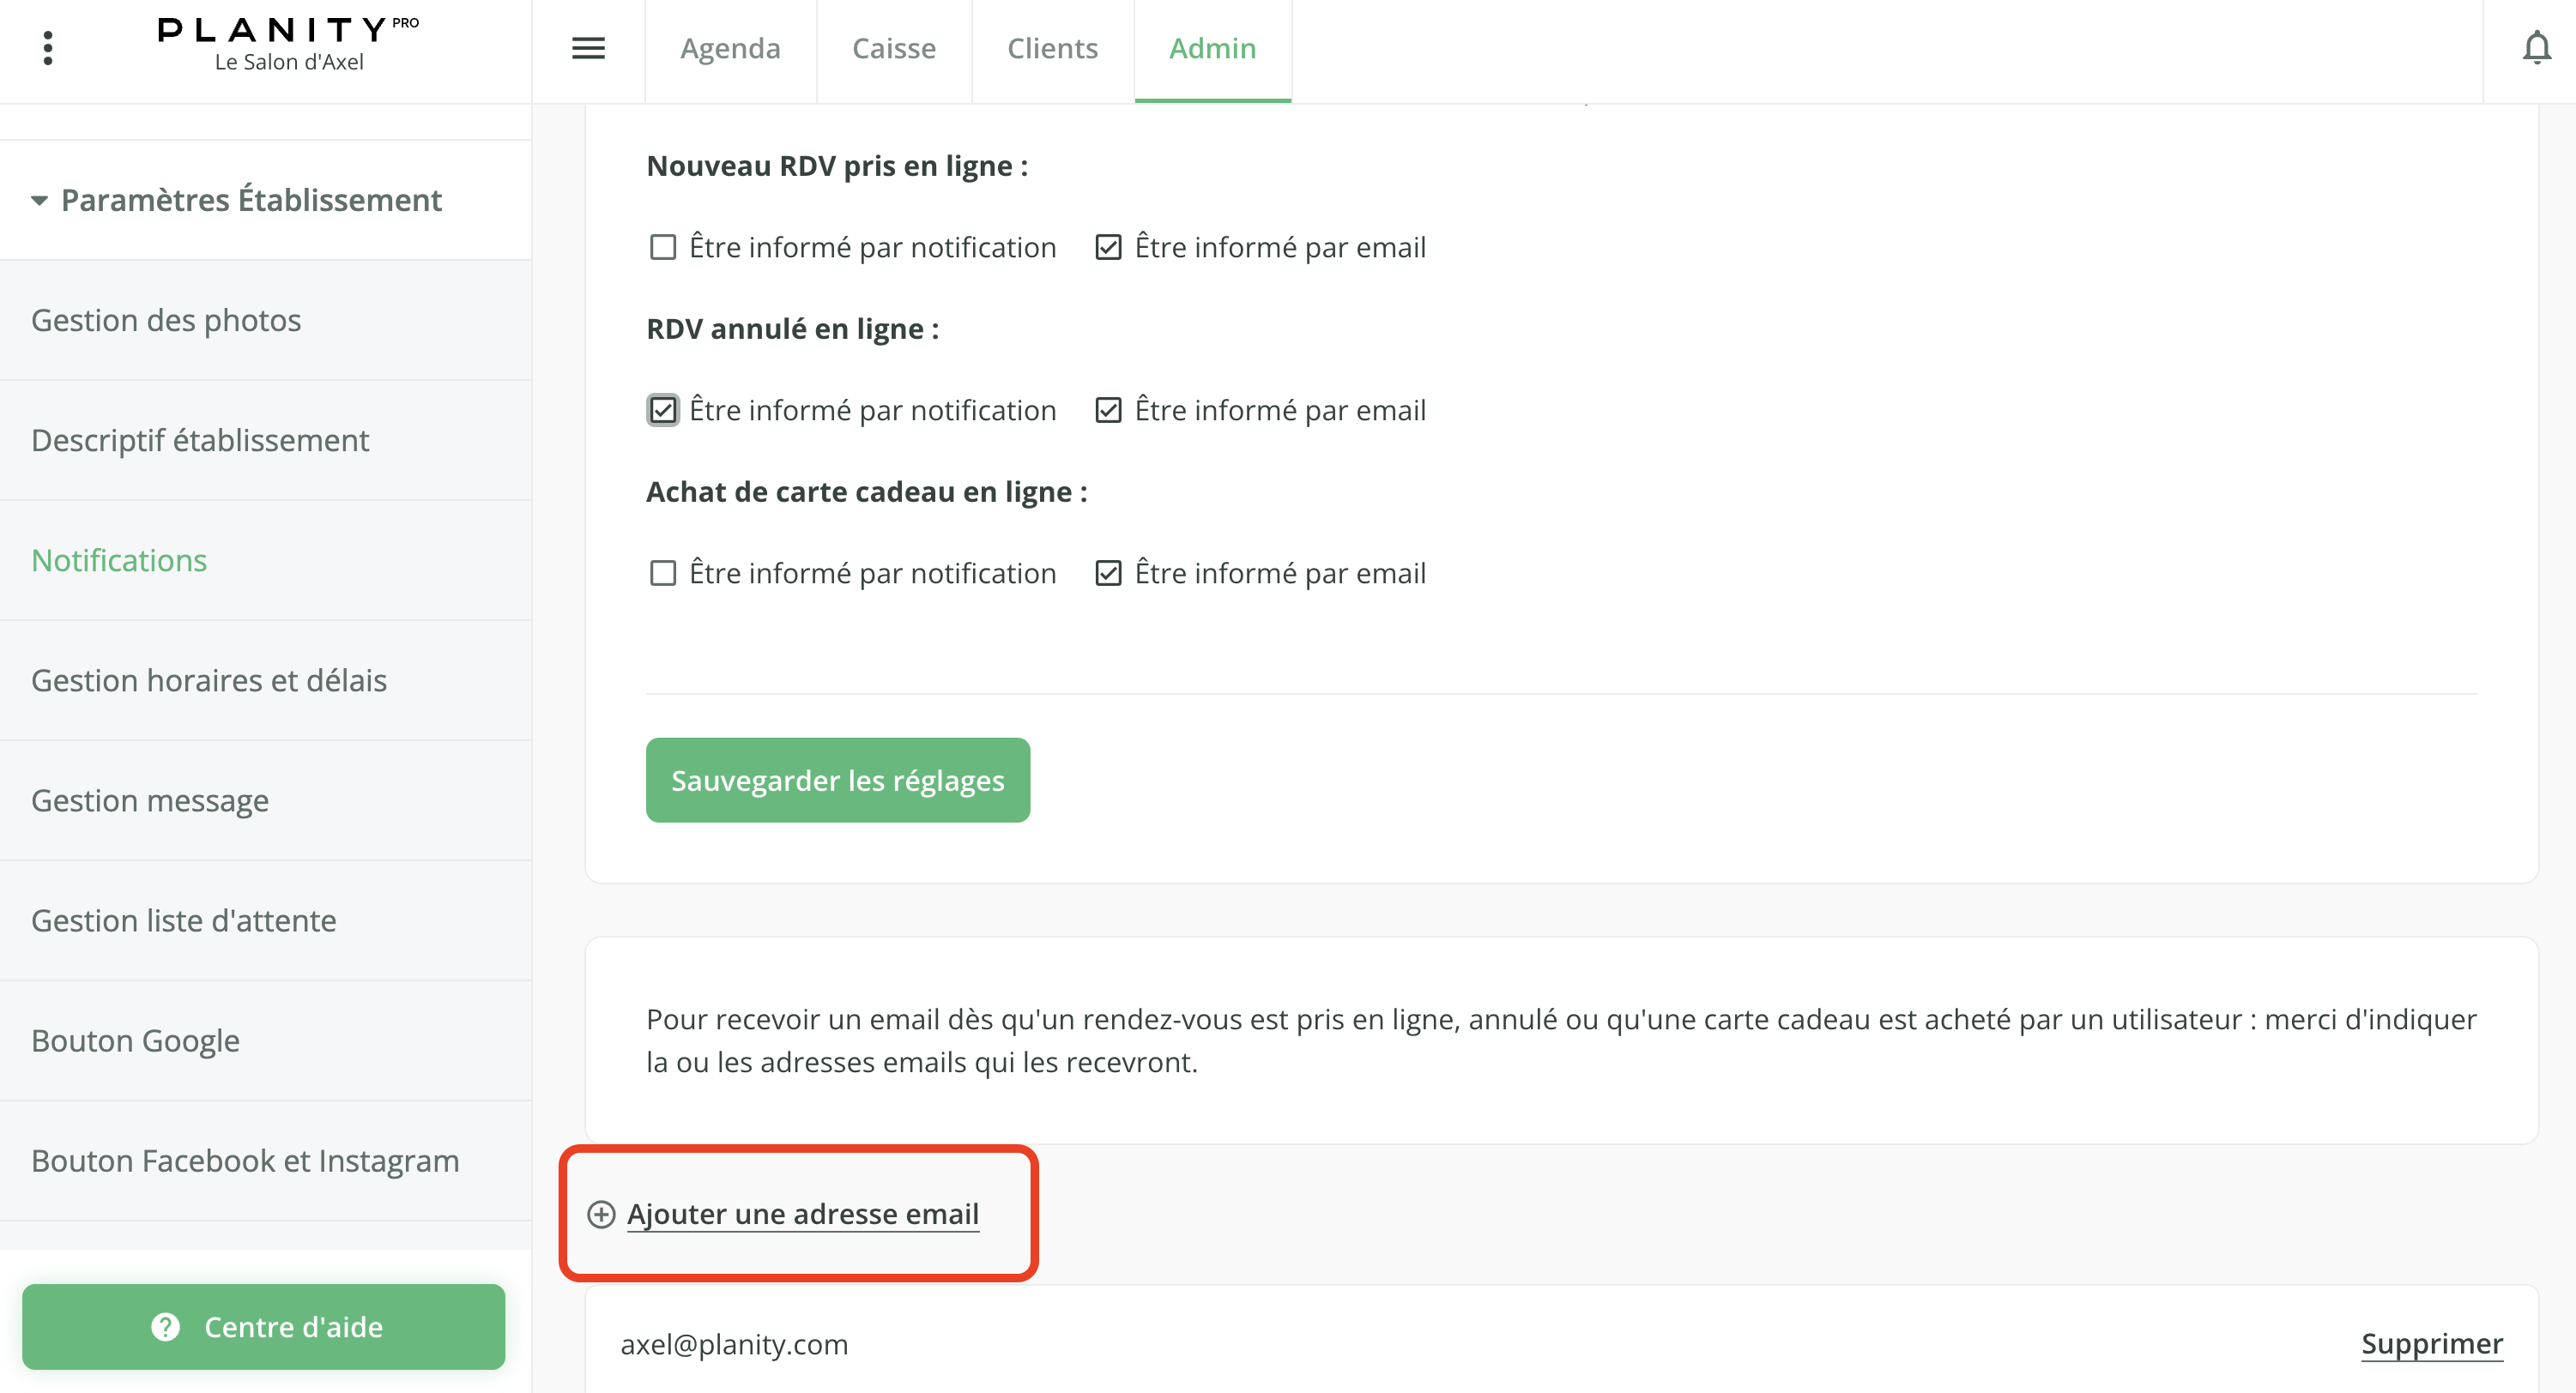Toggle the hamburger sidebar menu

pos(588,48)
